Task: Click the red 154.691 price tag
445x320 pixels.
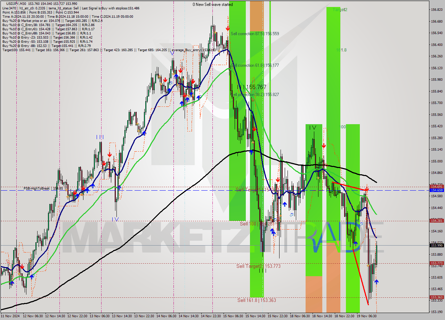Action: [x=437, y=187]
